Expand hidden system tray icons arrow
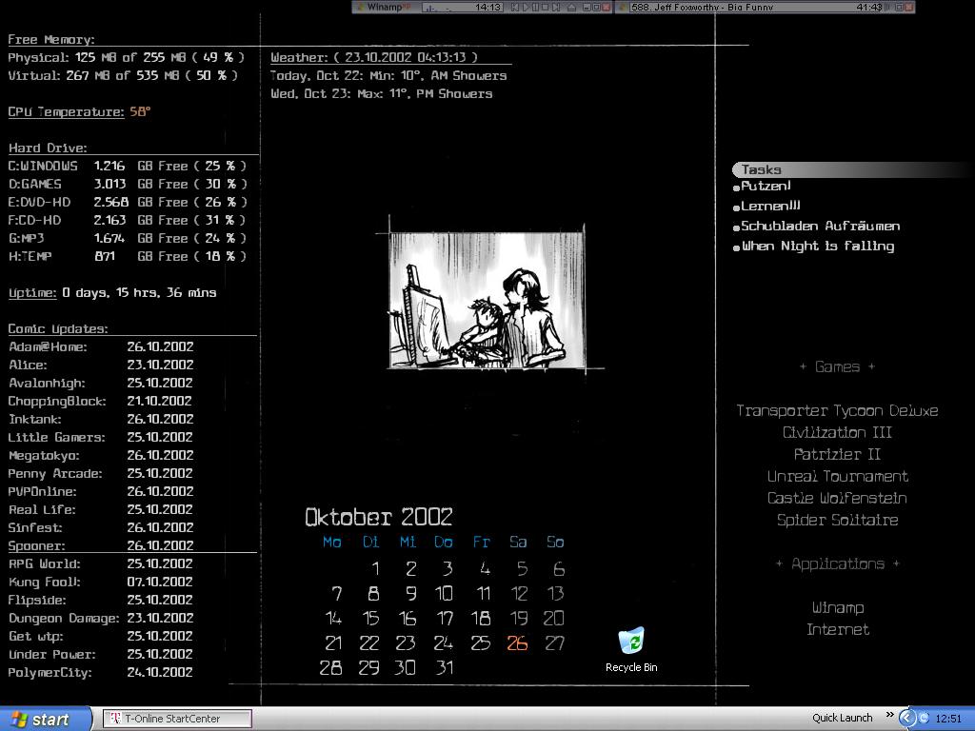This screenshot has height=731, width=975. (907, 719)
